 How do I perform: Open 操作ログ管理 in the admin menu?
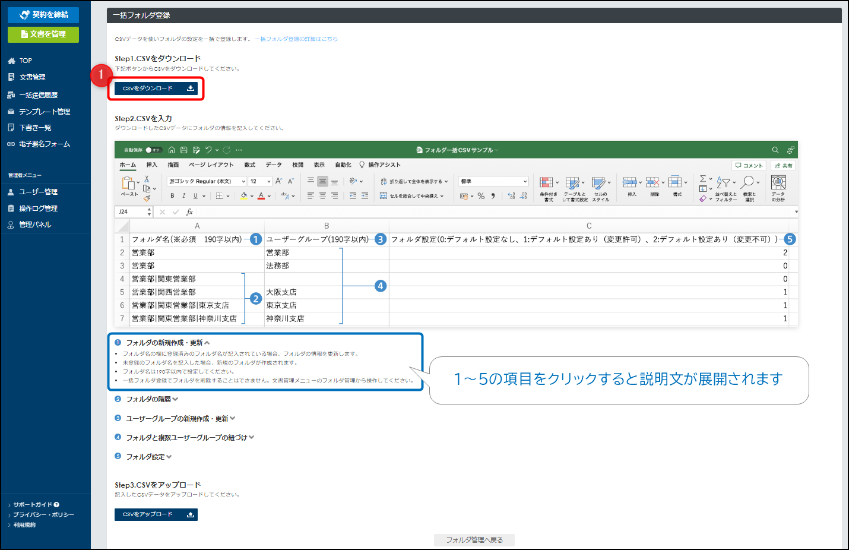point(33,208)
